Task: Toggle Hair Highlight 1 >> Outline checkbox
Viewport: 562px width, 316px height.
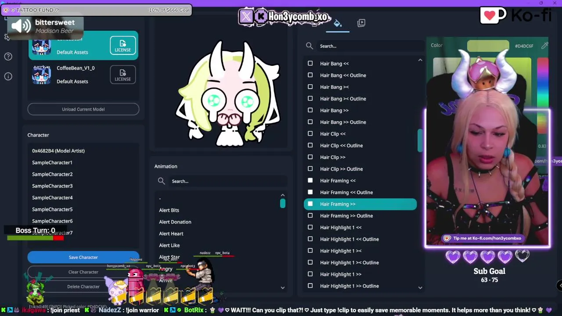Action: point(310,286)
